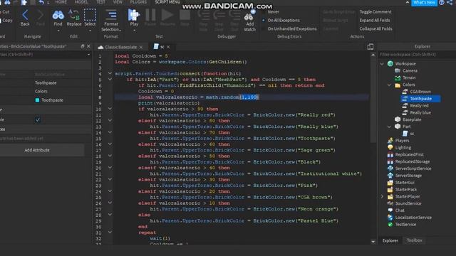Open the MODEL ribbon tab

coord(81,2)
